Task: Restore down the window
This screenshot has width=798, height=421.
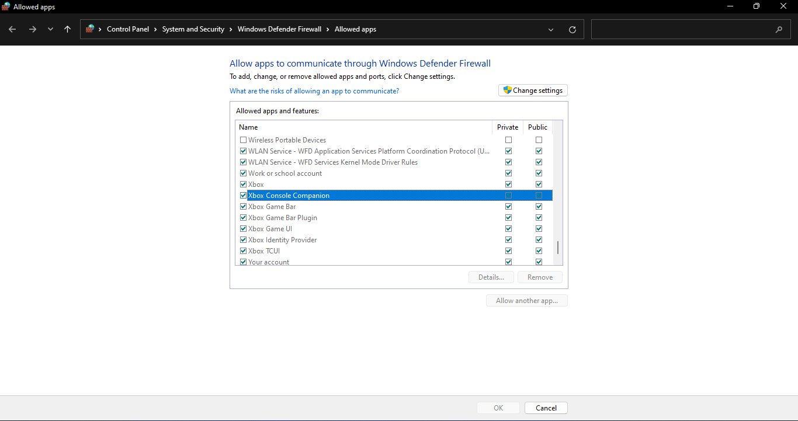Action: click(756, 6)
